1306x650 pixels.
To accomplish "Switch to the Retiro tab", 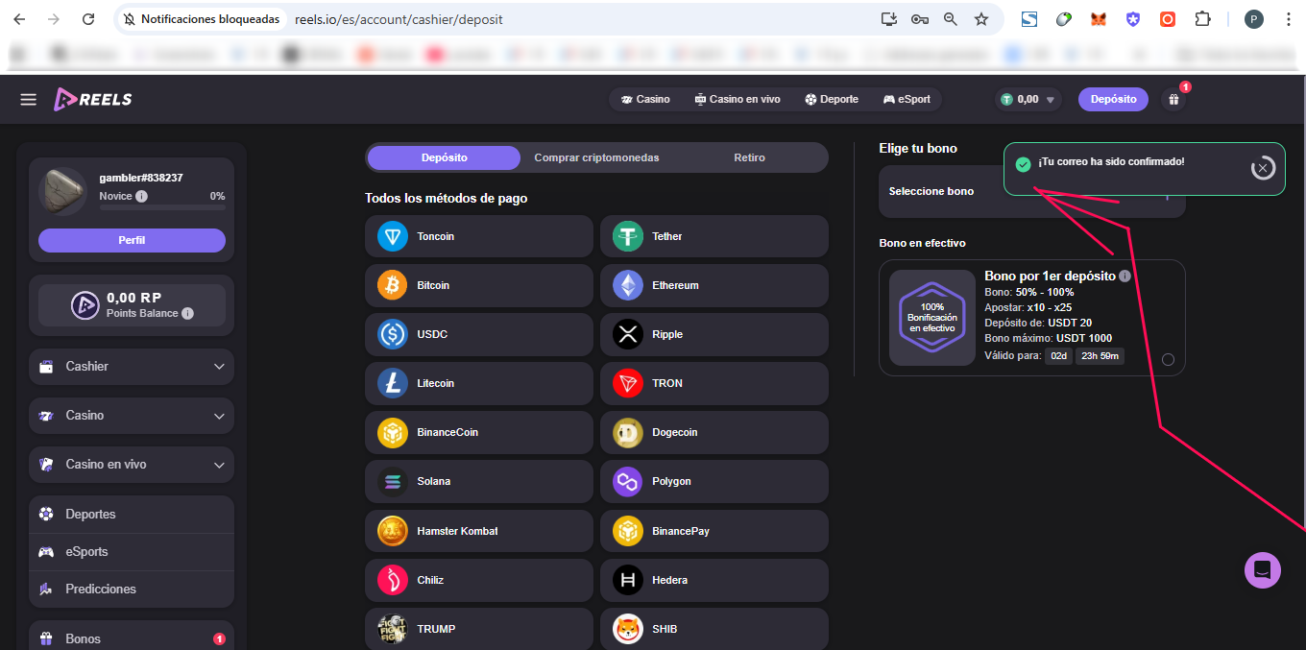I will tap(749, 157).
